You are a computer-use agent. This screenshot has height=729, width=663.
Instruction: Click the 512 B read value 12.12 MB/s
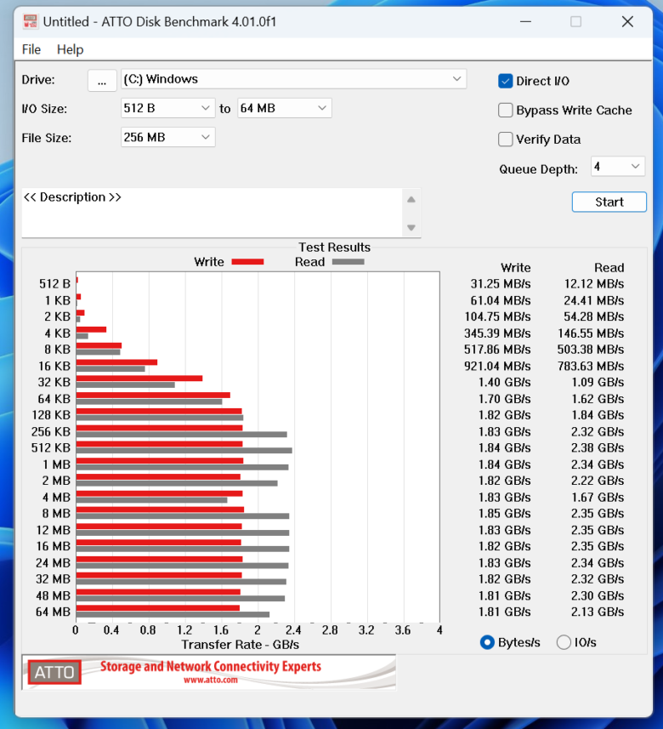pyautogui.click(x=594, y=283)
